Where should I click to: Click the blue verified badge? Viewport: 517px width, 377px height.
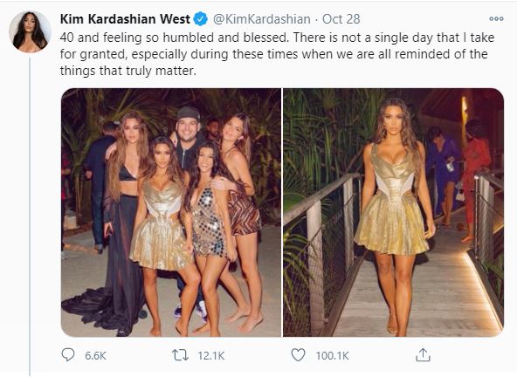coord(201,19)
